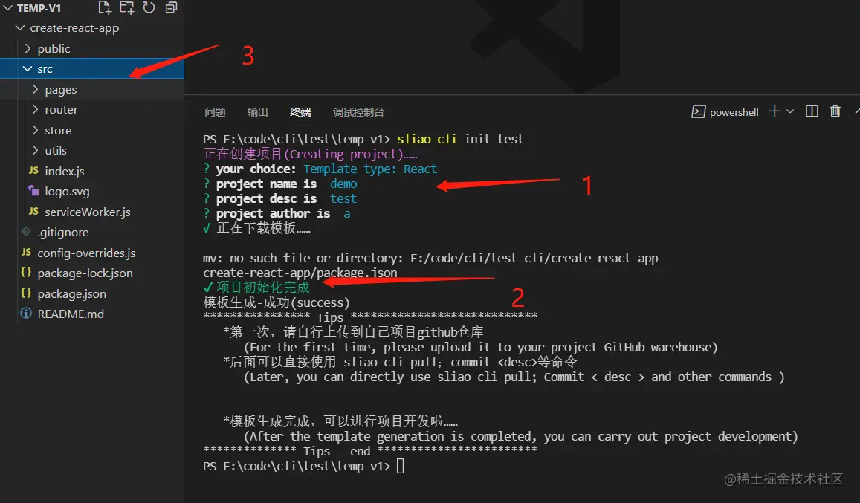
Task: Open the new terminal profile dropdown arrow
Action: click(790, 111)
